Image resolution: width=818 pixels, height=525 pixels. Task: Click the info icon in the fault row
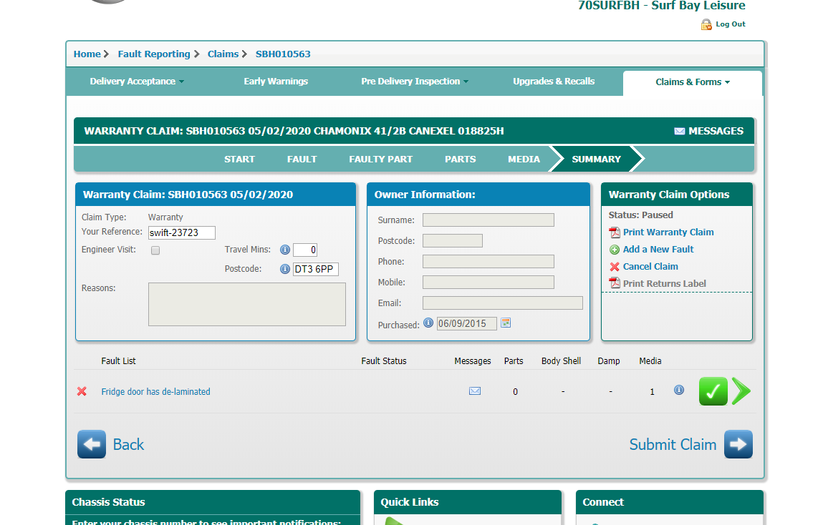coord(679,390)
